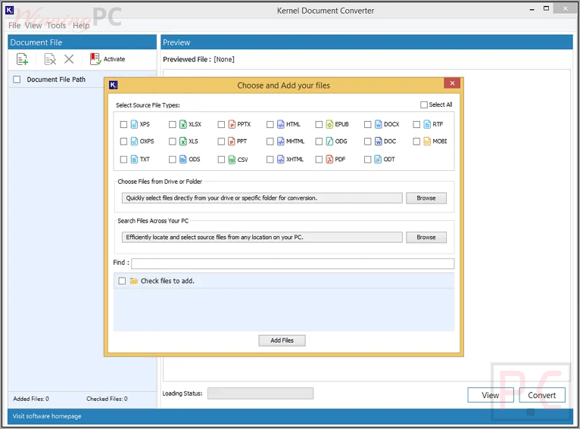Click the XLSX file type icon

(183, 124)
